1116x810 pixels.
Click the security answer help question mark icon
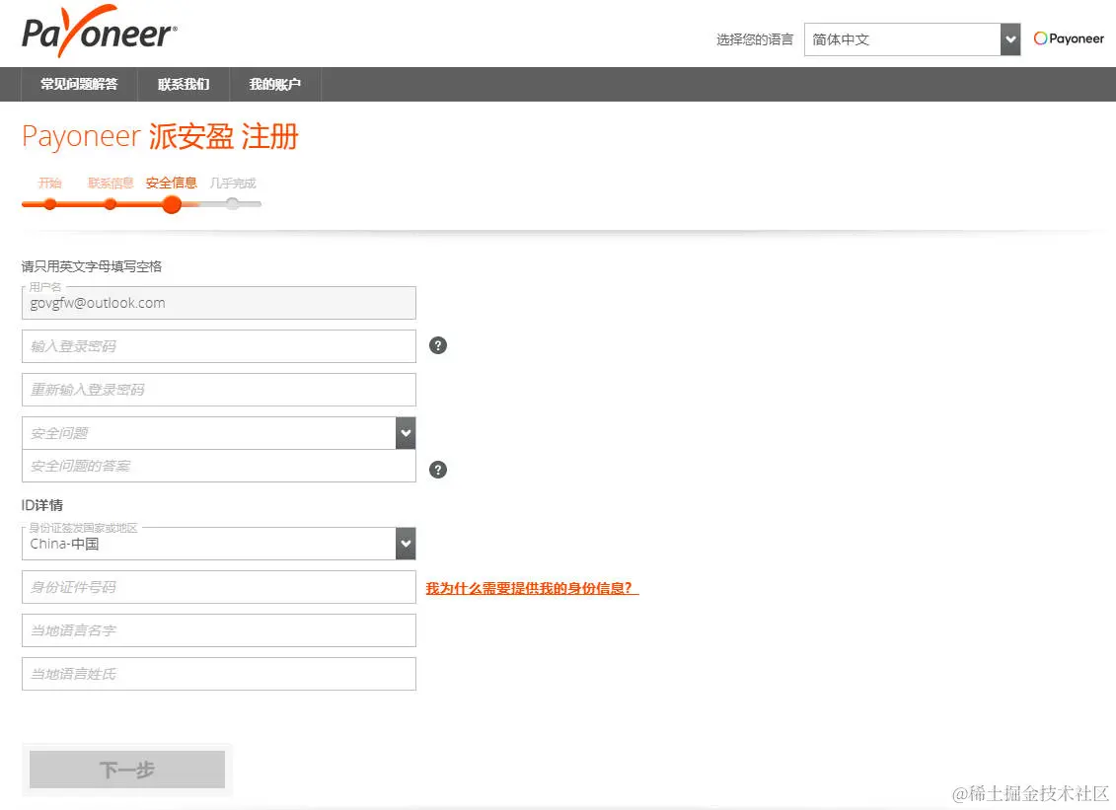[438, 470]
